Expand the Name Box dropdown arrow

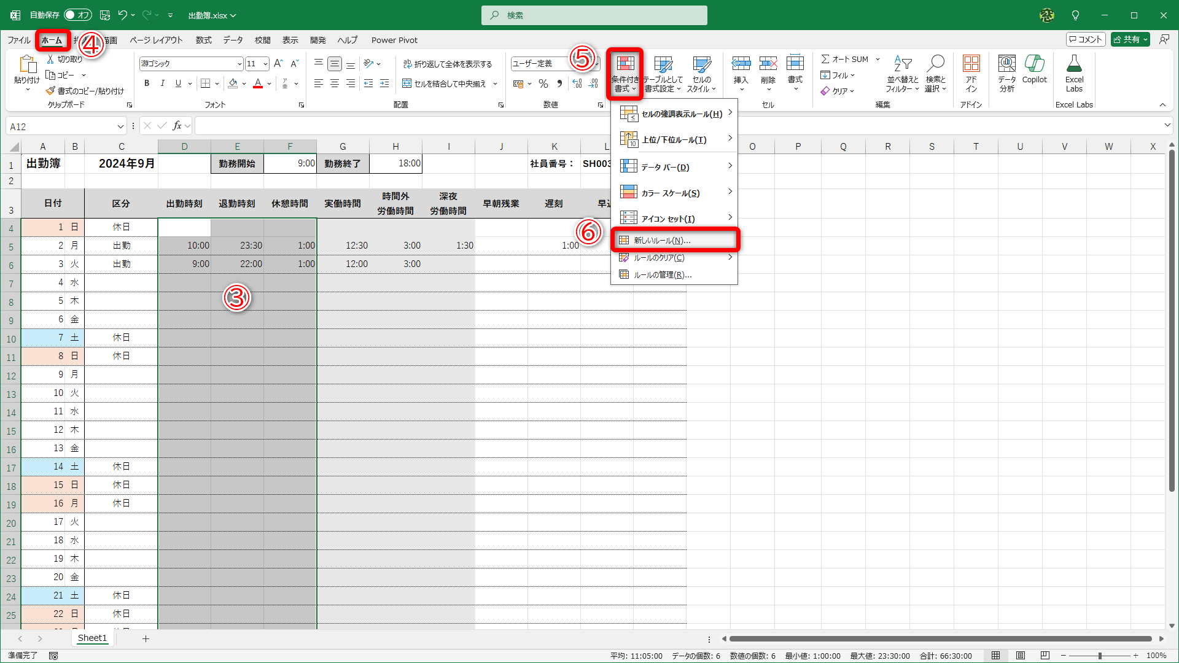[120, 126]
